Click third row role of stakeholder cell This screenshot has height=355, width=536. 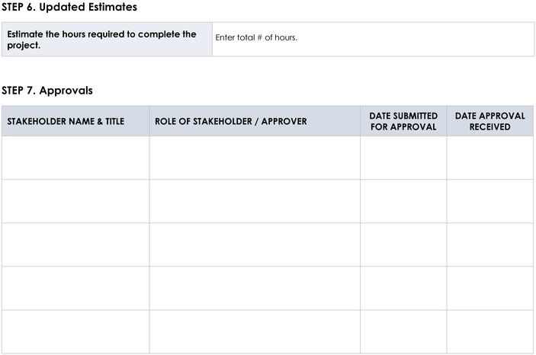255,245
